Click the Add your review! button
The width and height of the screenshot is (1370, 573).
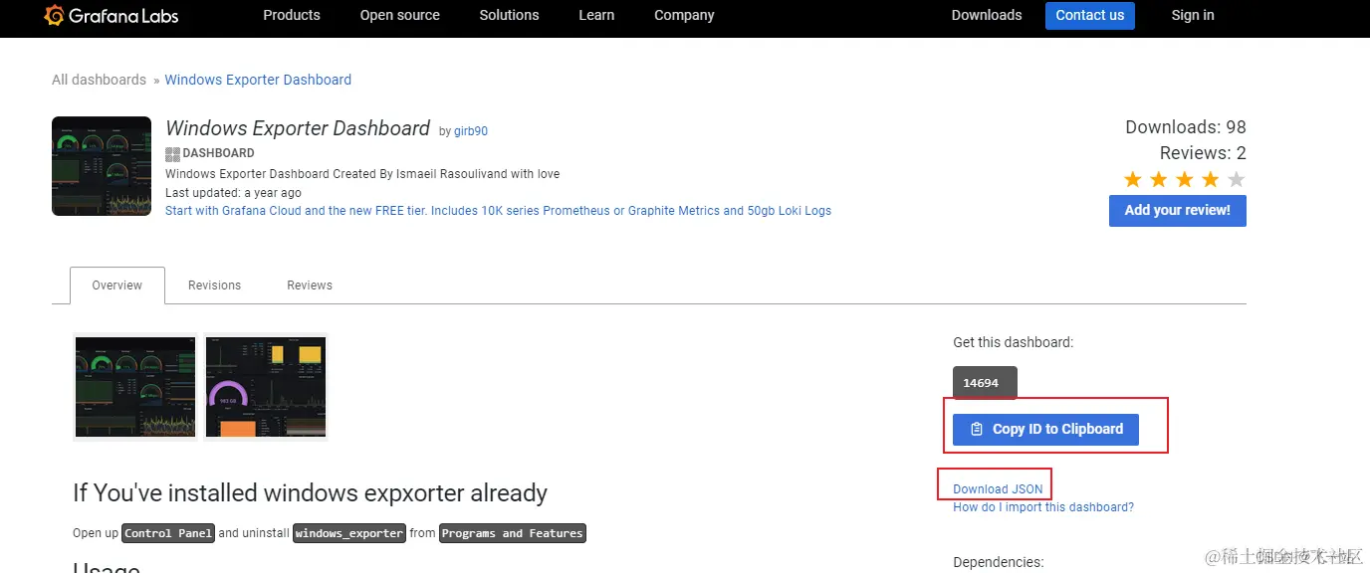(1178, 210)
